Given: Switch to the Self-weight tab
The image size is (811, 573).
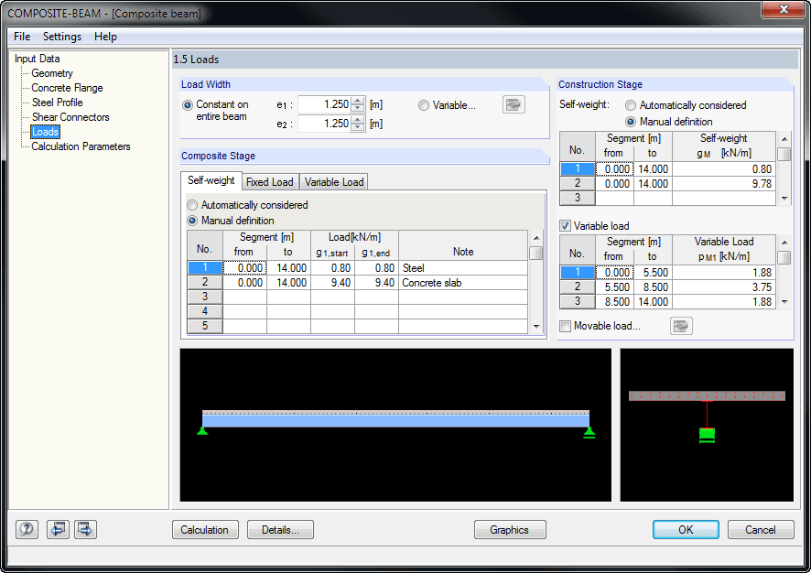Looking at the screenshot, I should [x=211, y=180].
